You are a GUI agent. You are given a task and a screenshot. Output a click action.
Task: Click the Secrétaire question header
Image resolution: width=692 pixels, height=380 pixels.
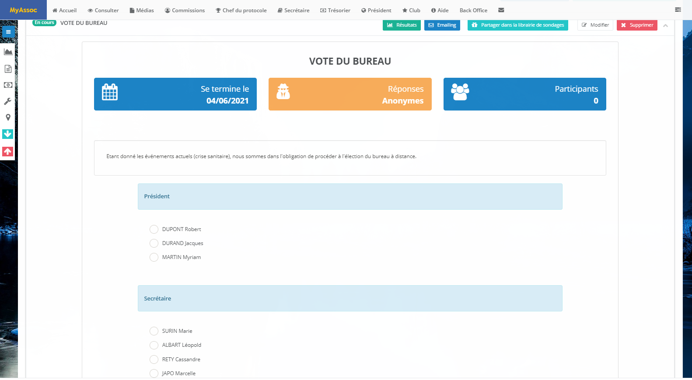[350, 298]
